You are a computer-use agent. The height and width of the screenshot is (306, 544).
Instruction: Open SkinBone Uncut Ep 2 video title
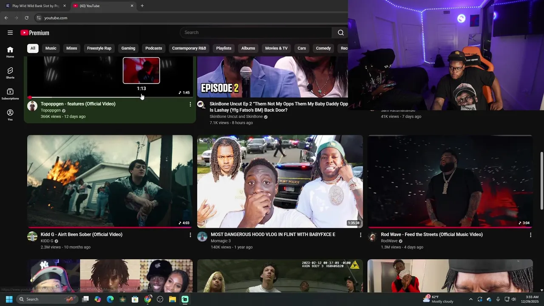pos(279,107)
